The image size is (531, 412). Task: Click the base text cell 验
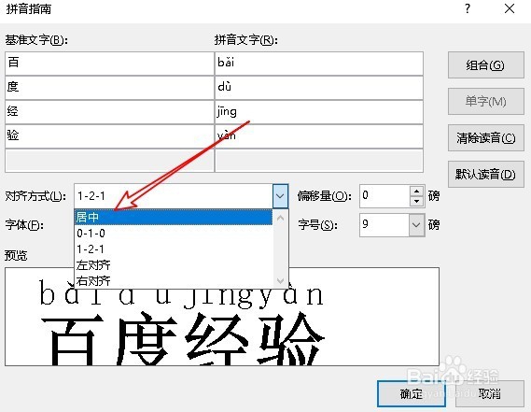(110, 136)
